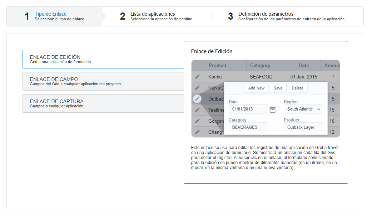Click the pencil icon in Gorgonzola row
The width and height of the screenshot is (372, 219).
[197, 121]
